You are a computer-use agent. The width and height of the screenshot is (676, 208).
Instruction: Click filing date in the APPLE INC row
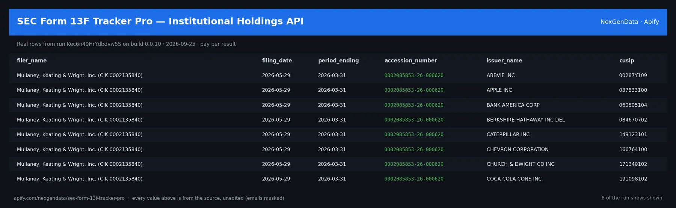point(276,90)
